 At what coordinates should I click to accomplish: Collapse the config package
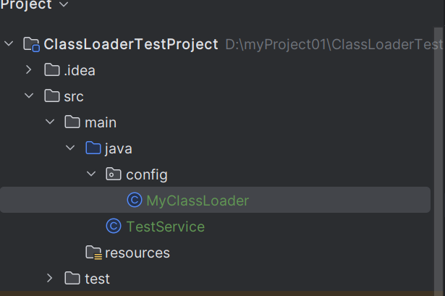point(91,174)
